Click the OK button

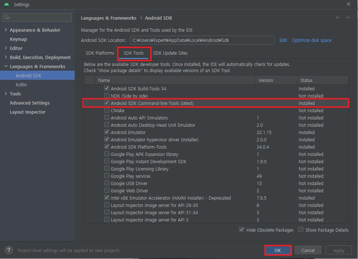coord(278,250)
